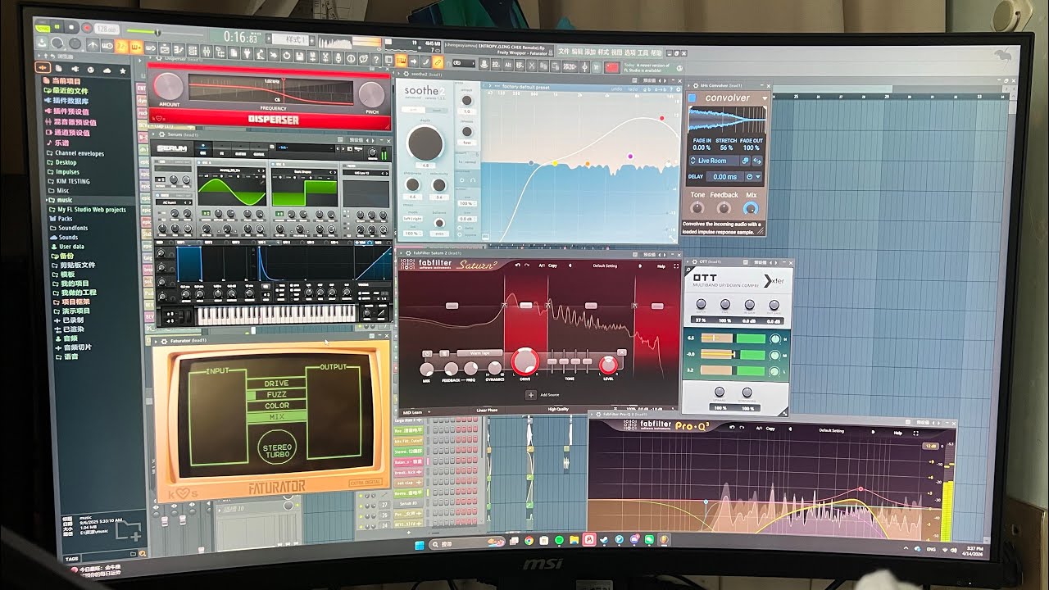Click the Convolver Mix knob
This screenshot has height=590, width=1049.
coord(750,207)
